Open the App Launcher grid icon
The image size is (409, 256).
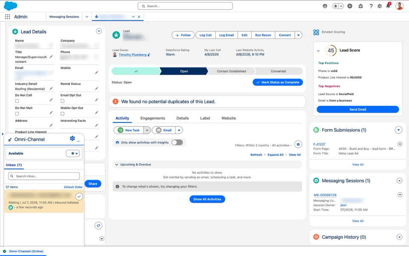tap(8, 17)
